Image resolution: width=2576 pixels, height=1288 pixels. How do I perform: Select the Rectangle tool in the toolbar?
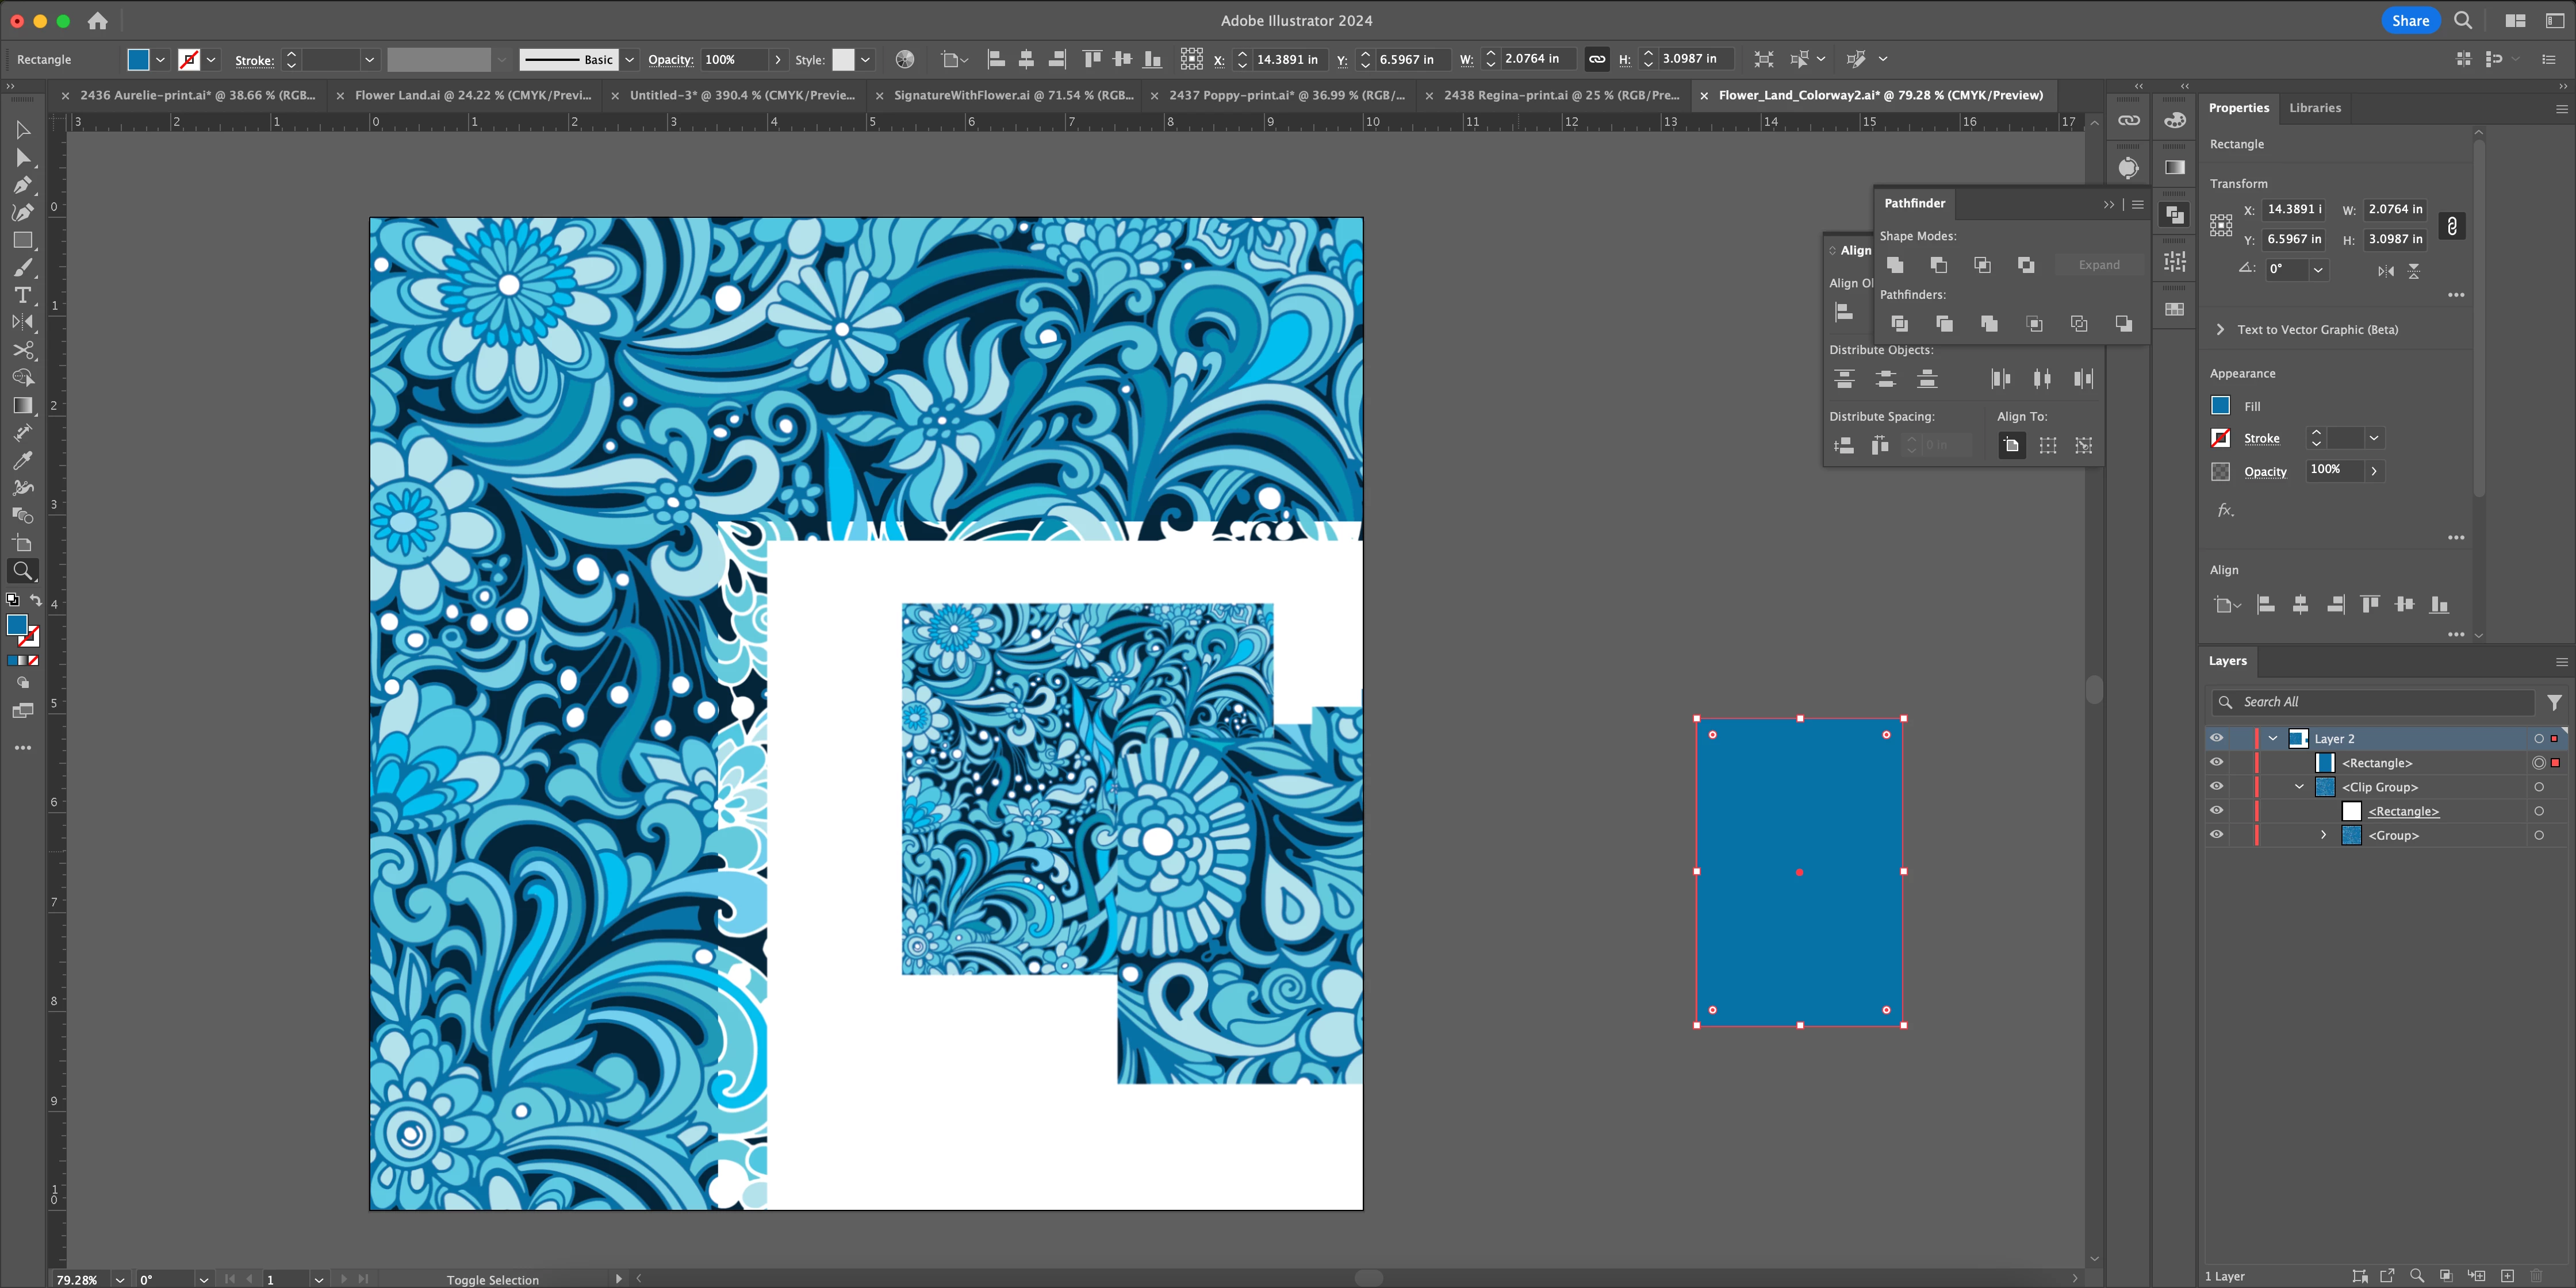tap(22, 240)
